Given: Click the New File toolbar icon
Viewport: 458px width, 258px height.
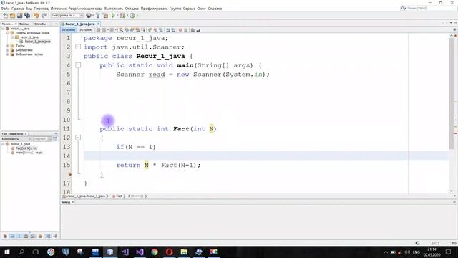Looking at the screenshot, I should tap(5, 16).
